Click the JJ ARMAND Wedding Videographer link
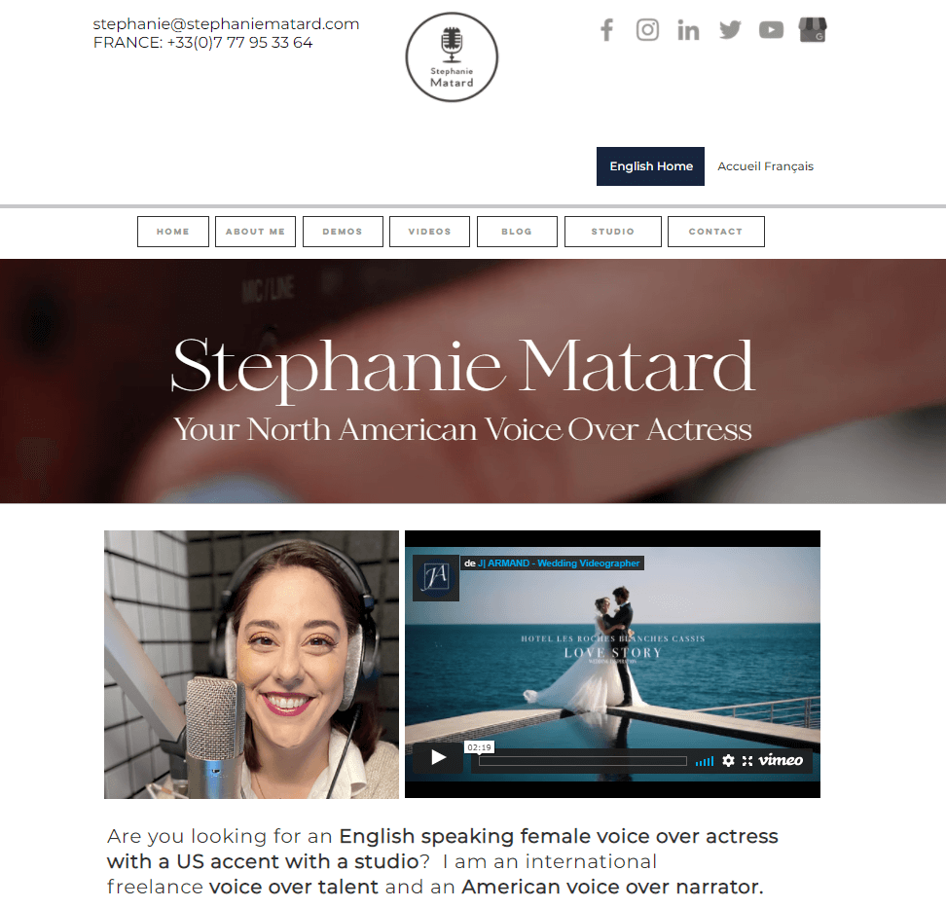This screenshot has height=908, width=946. 559,563
